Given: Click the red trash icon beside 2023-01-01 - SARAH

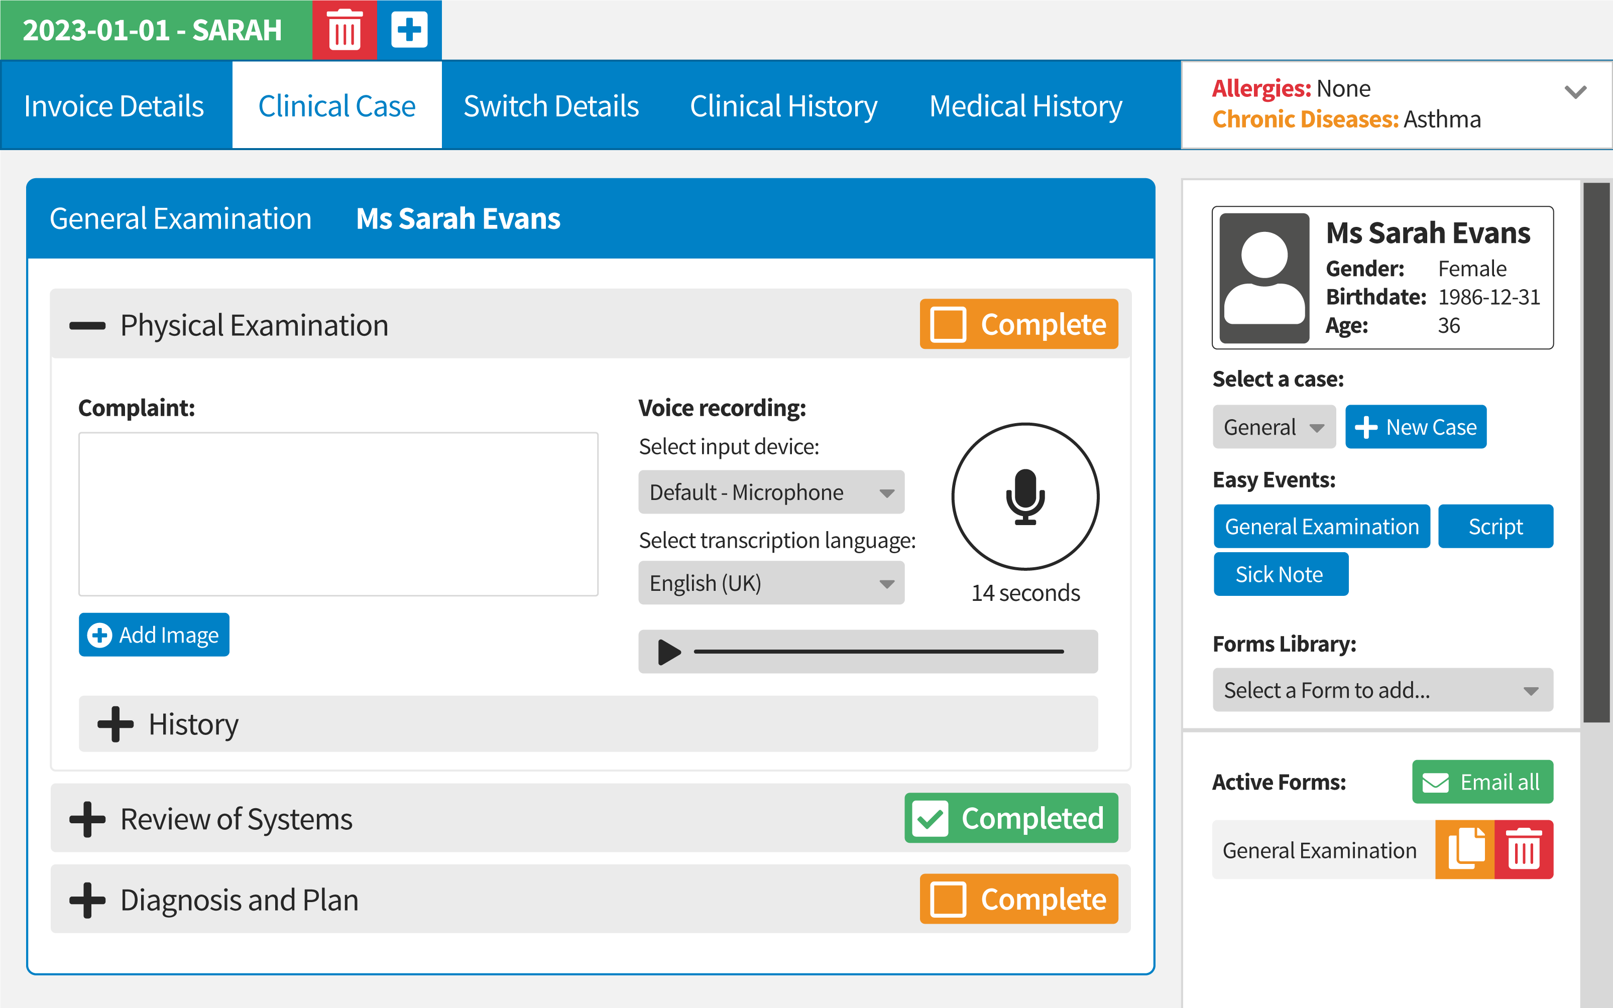Looking at the screenshot, I should (344, 30).
